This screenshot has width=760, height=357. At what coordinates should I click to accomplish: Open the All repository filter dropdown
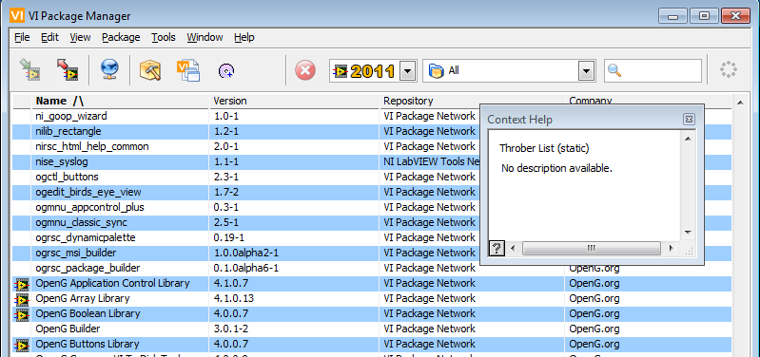point(587,71)
